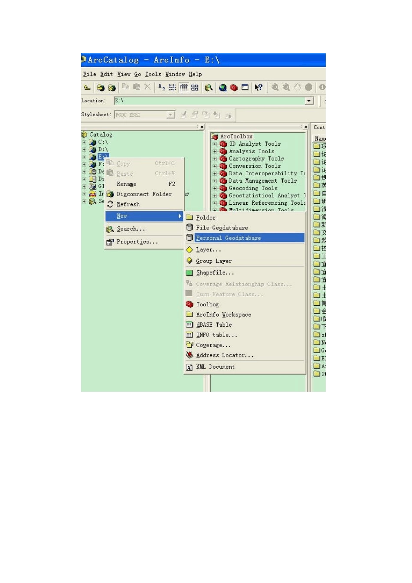Screen dimensions: 412x583
Task: Close the Catalog tree panel
Action: pos(202,127)
